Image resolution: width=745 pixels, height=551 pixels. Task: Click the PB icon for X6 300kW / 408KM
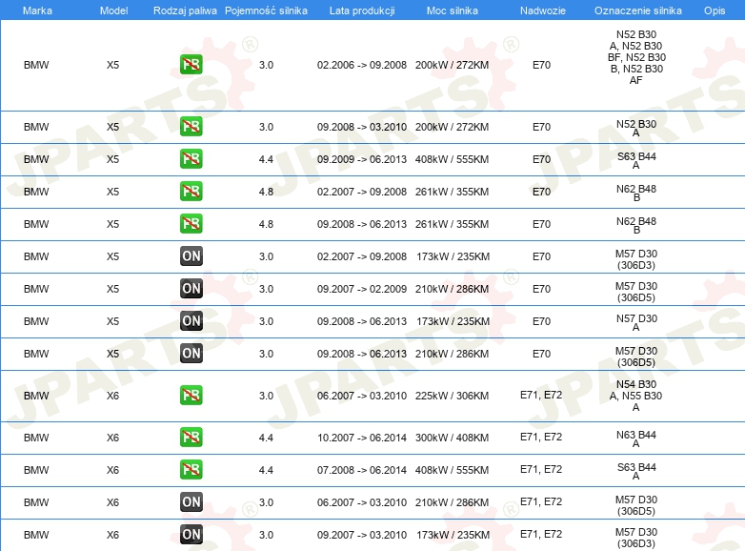pos(191,438)
